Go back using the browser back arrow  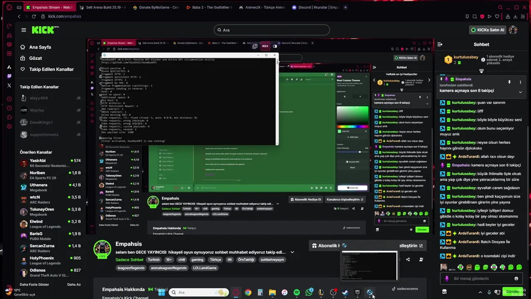coord(19,16)
